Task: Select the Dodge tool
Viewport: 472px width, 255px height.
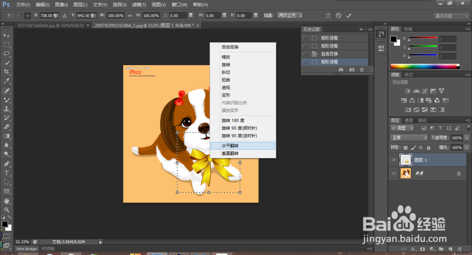Action: (6, 154)
